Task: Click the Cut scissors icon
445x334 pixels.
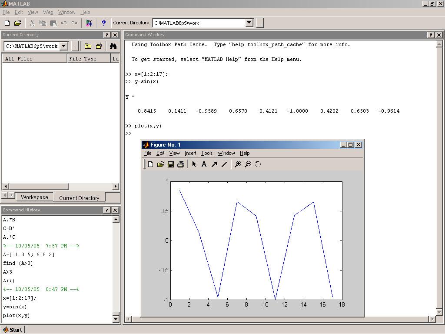Action: [x=32, y=23]
